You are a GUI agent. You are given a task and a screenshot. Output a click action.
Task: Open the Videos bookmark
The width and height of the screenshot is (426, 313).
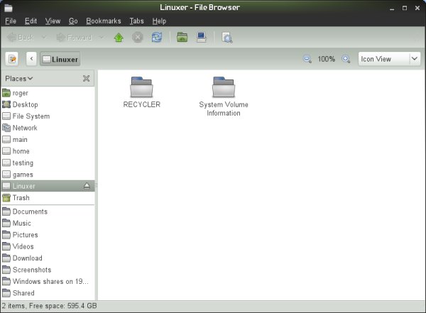48,247
